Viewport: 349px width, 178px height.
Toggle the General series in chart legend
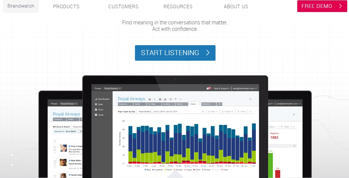178,170
